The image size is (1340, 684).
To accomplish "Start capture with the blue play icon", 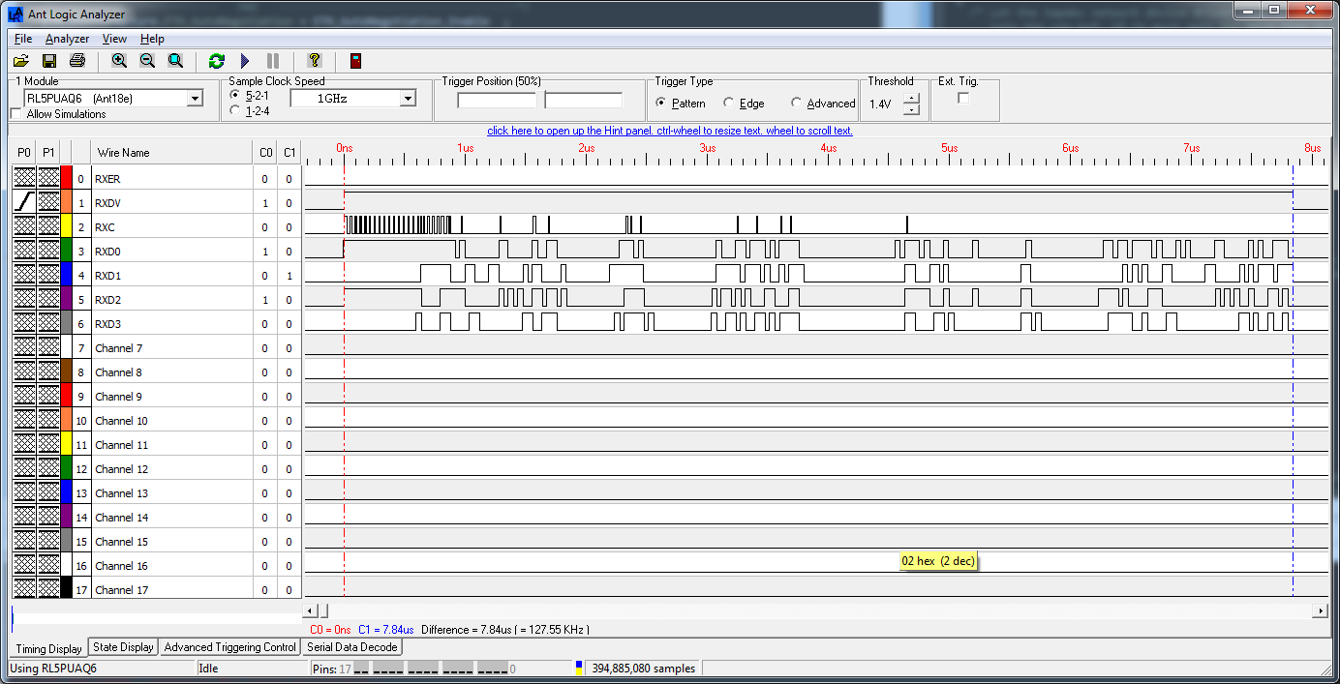I will point(245,61).
